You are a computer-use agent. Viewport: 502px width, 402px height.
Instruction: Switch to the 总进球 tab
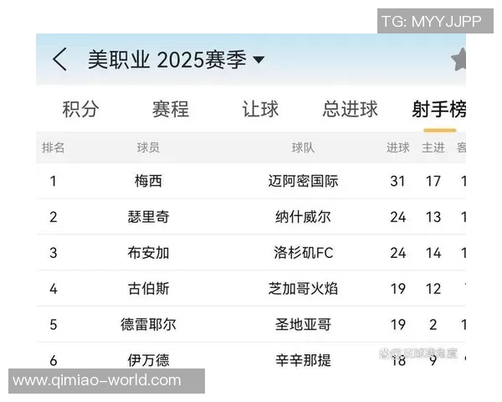tap(350, 109)
